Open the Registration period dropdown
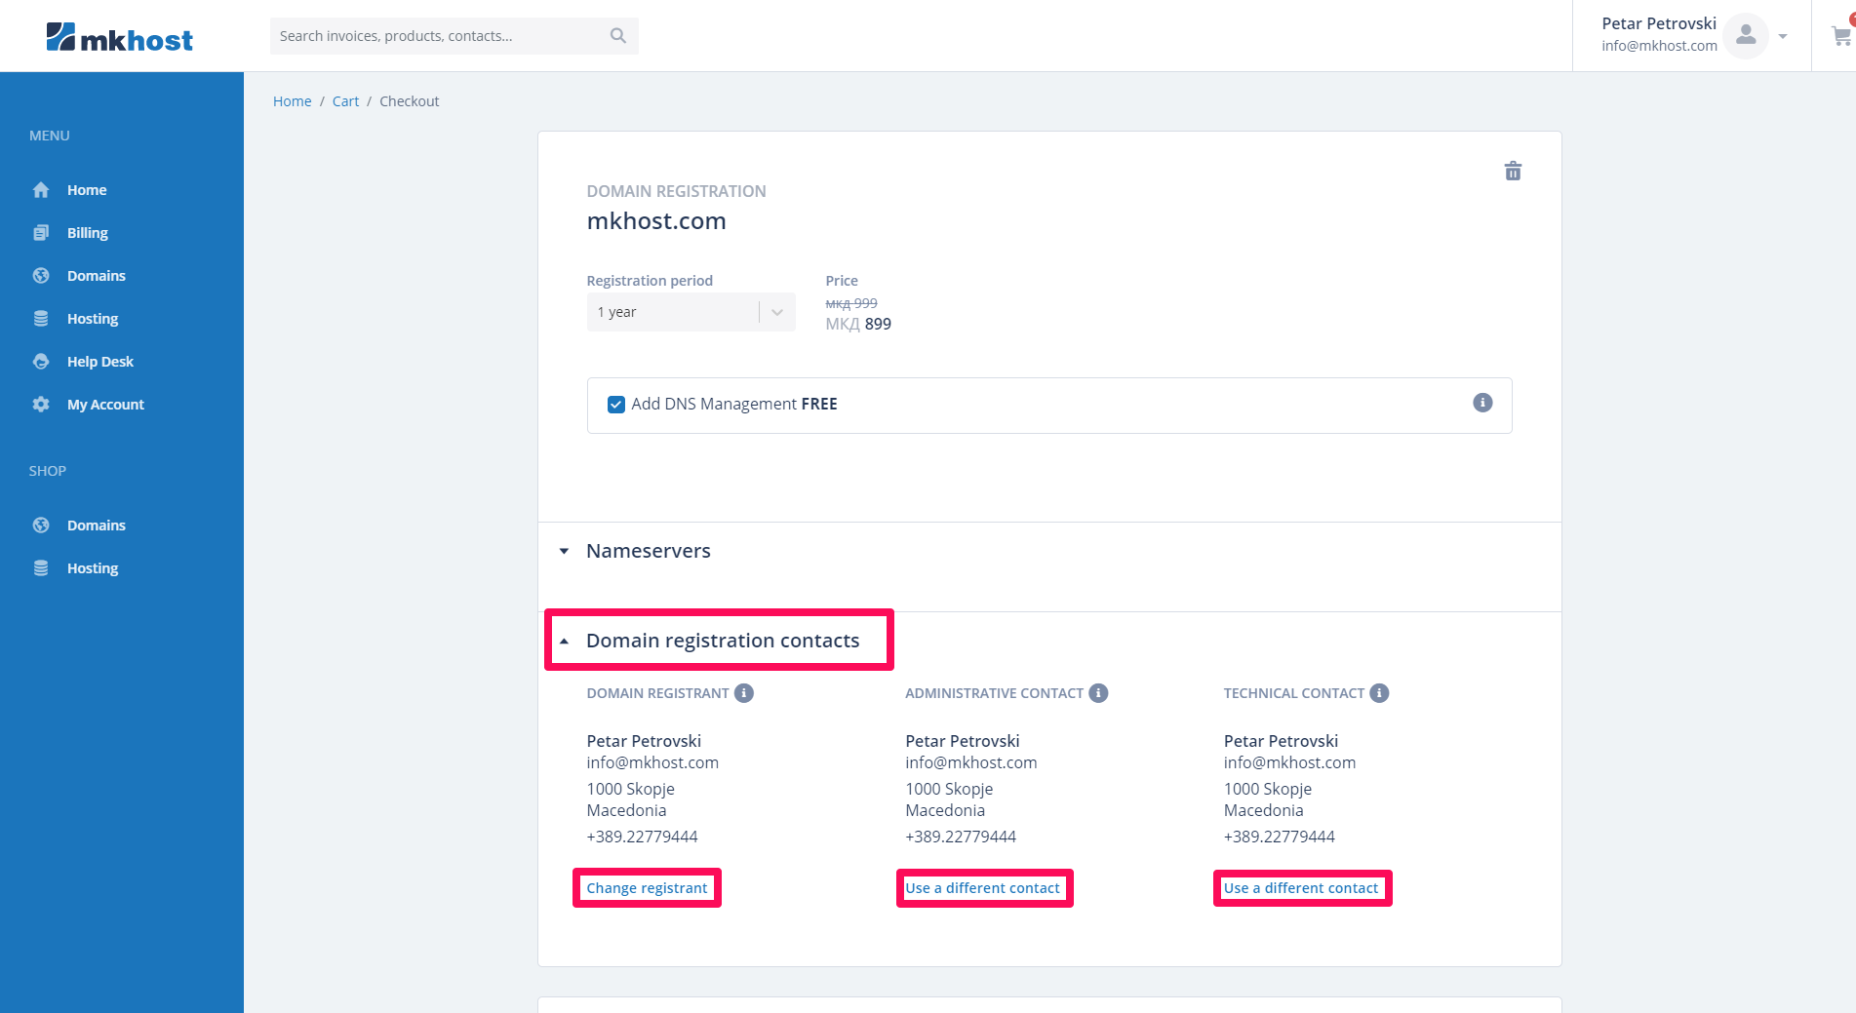1856x1013 pixels. click(691, 312)
